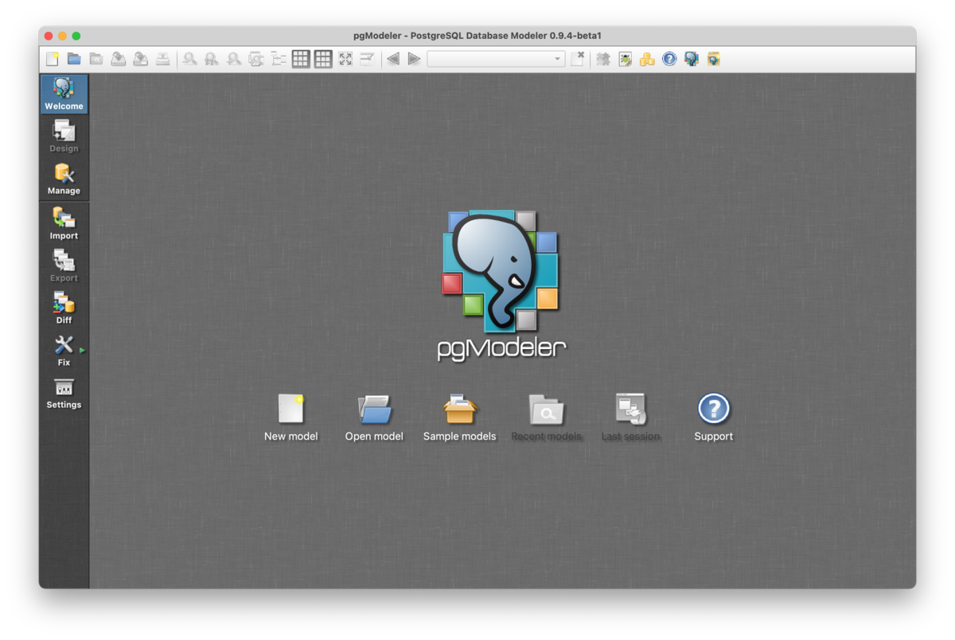
Task: Click the print model toolbar icon
Action: [162, 59]
